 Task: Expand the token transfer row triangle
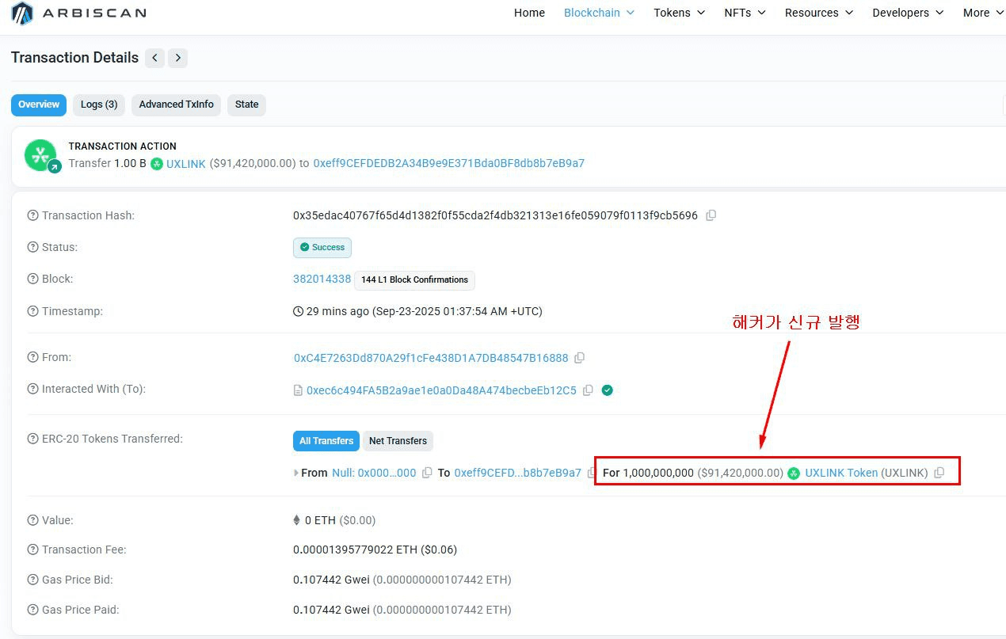coord(296,473)
